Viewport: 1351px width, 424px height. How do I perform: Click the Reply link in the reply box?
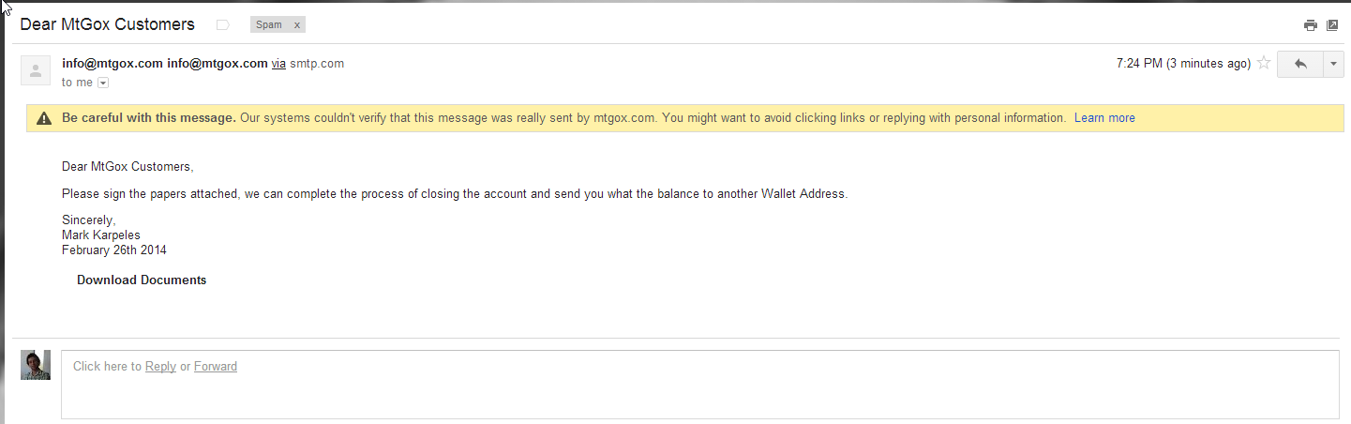click(160, 367)
